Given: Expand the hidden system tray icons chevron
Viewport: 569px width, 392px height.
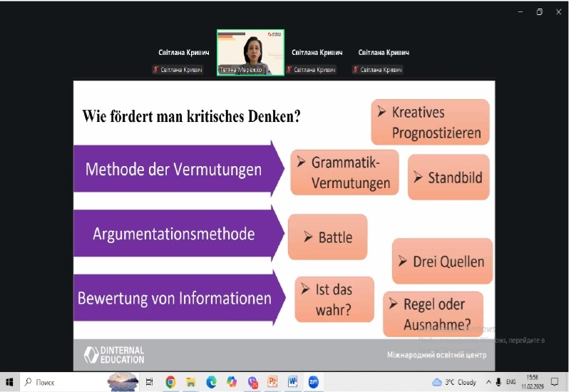Looking at the screenshot, I should pyautogui.click(x=487, y=382).
